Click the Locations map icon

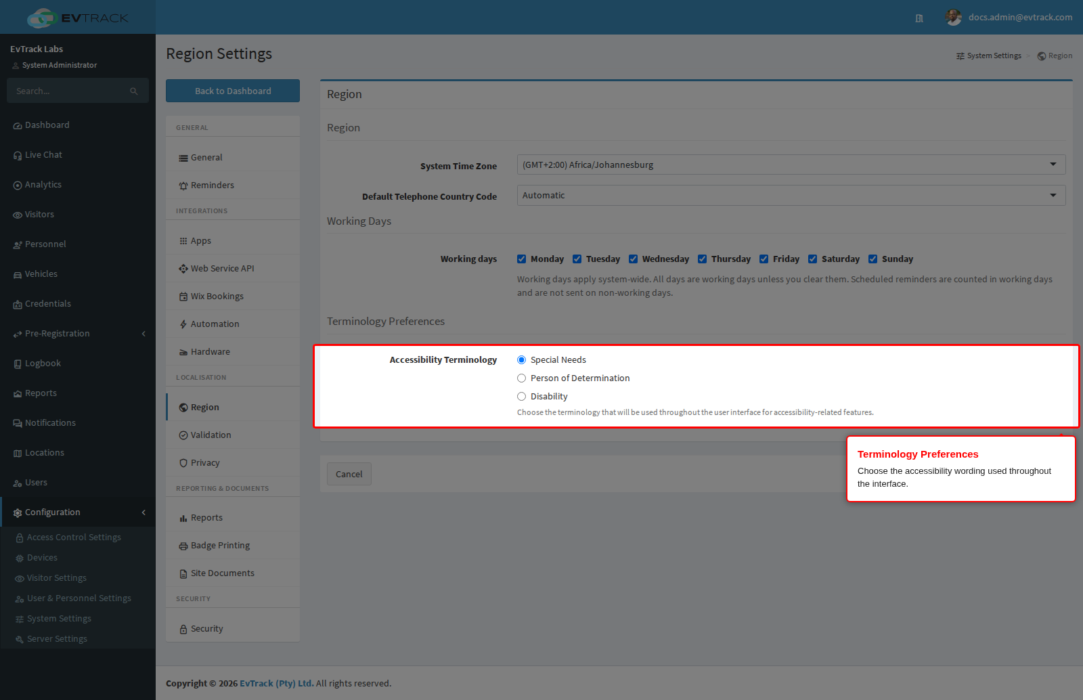18,454
